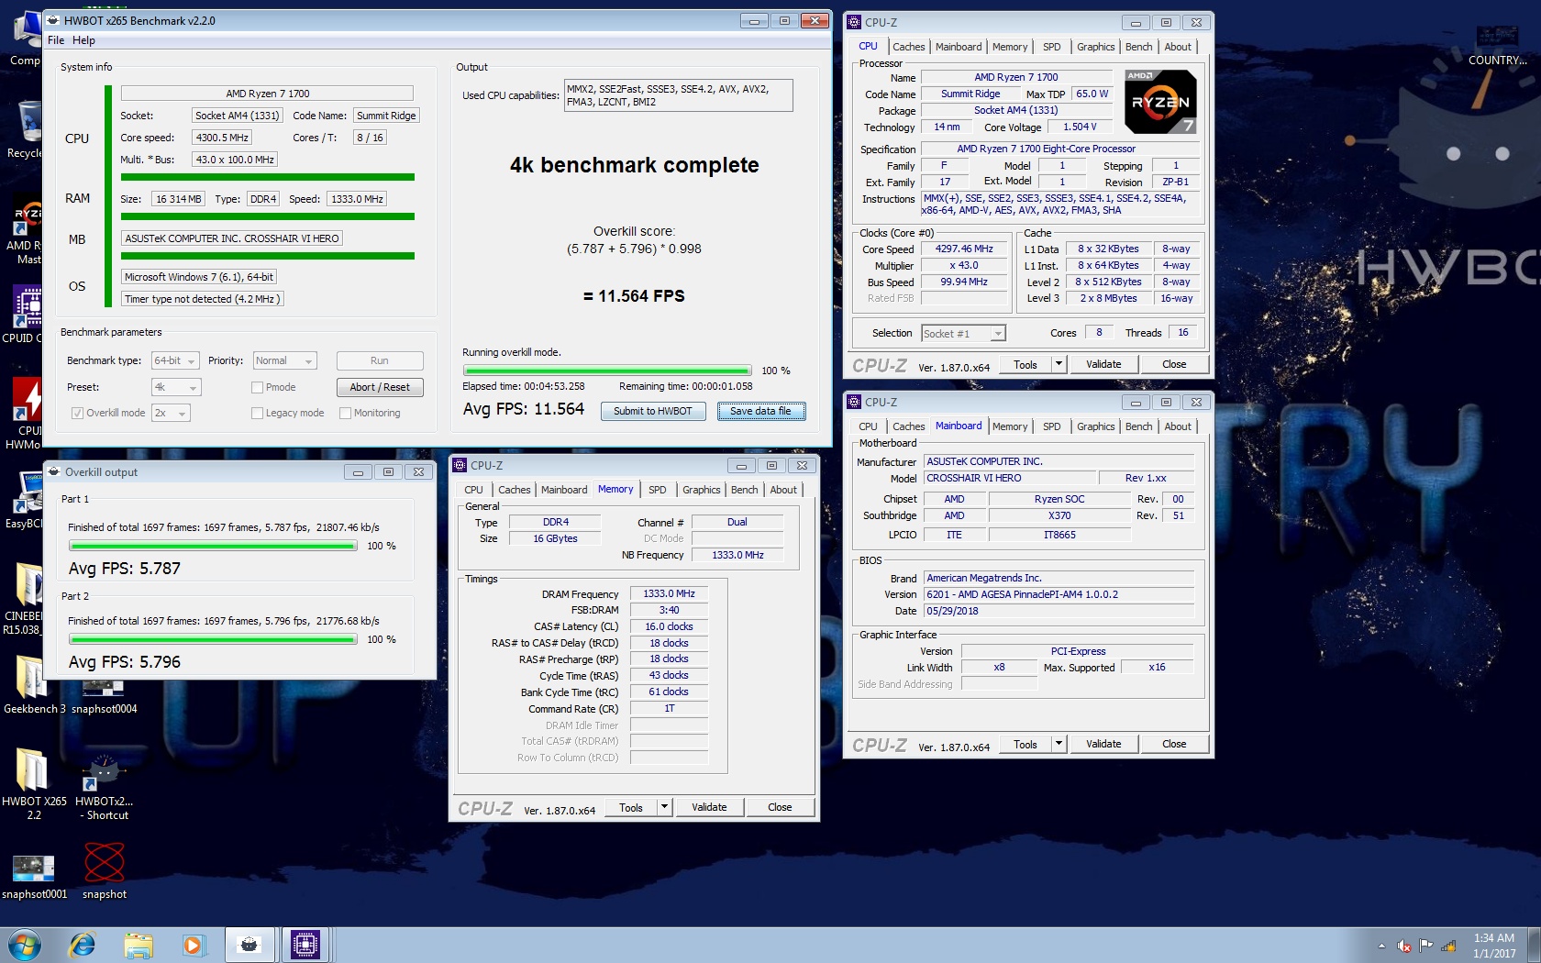1541x963 pixels.
Task: Click Close in Mainboard CPU-Z window
Action: point(1174,744)
